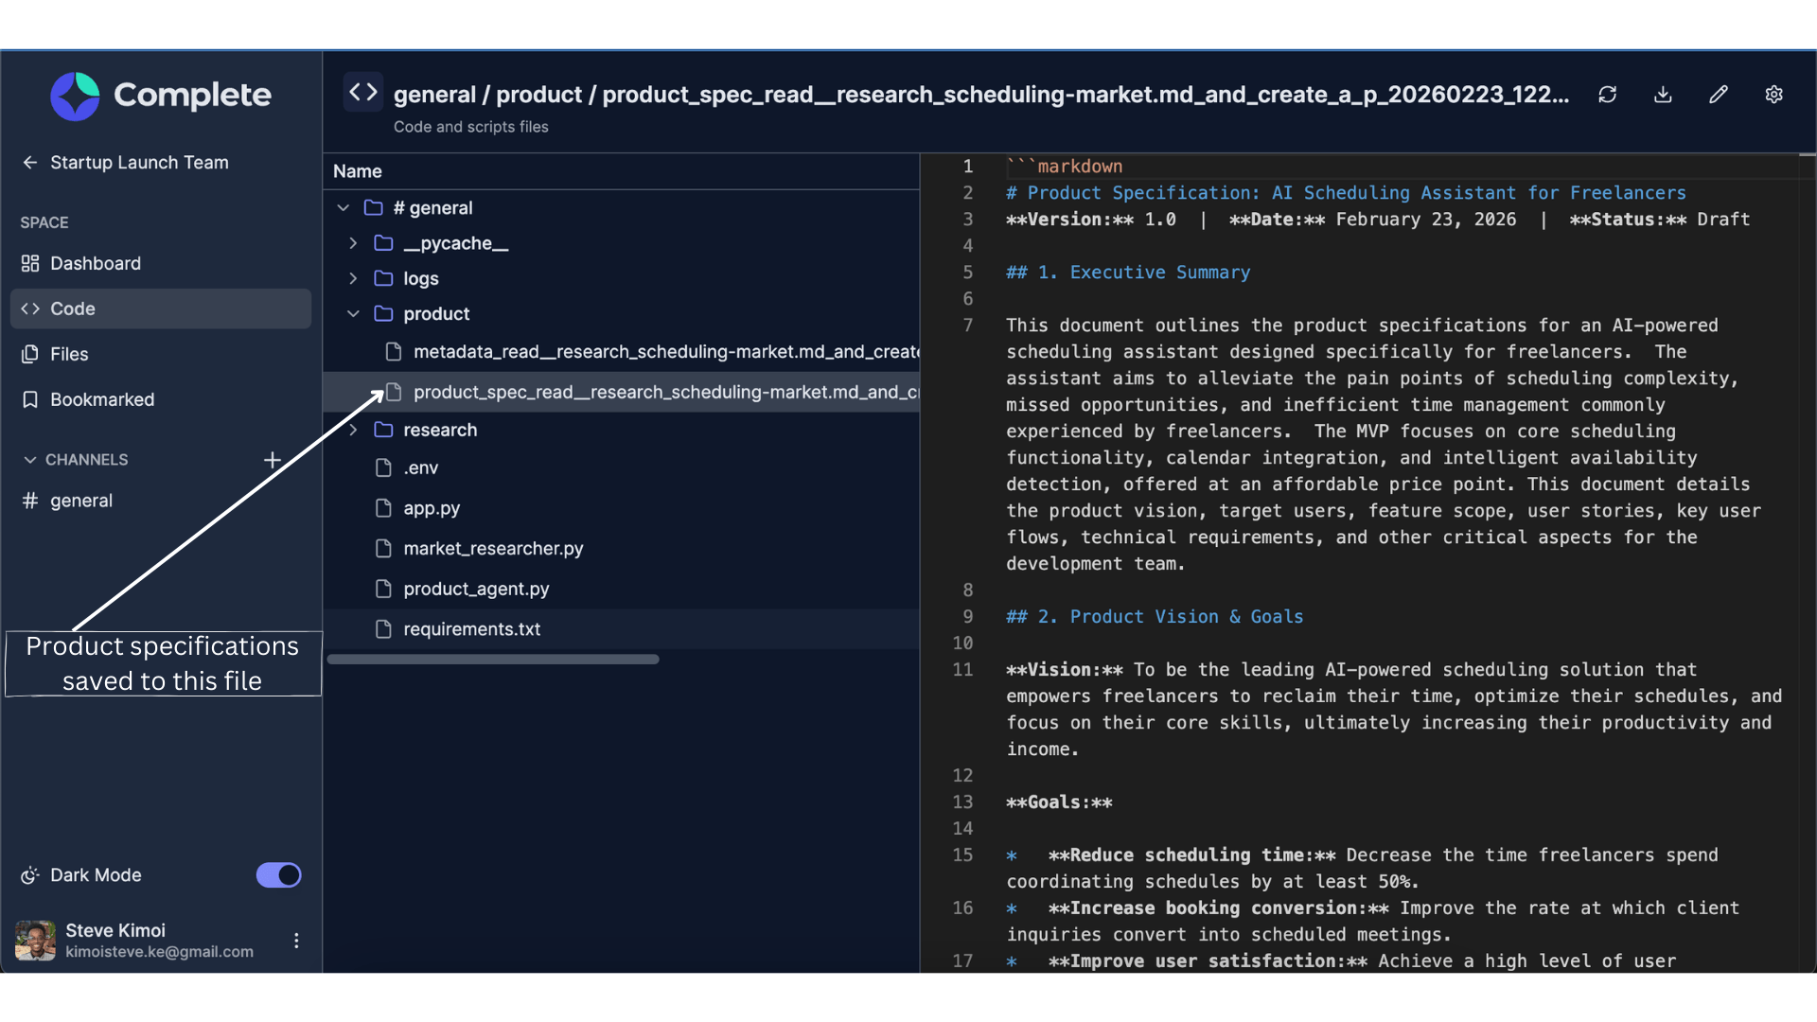Click back arrow beside Startup Launch Team
1817x1022 pixels.
(30, 163)
